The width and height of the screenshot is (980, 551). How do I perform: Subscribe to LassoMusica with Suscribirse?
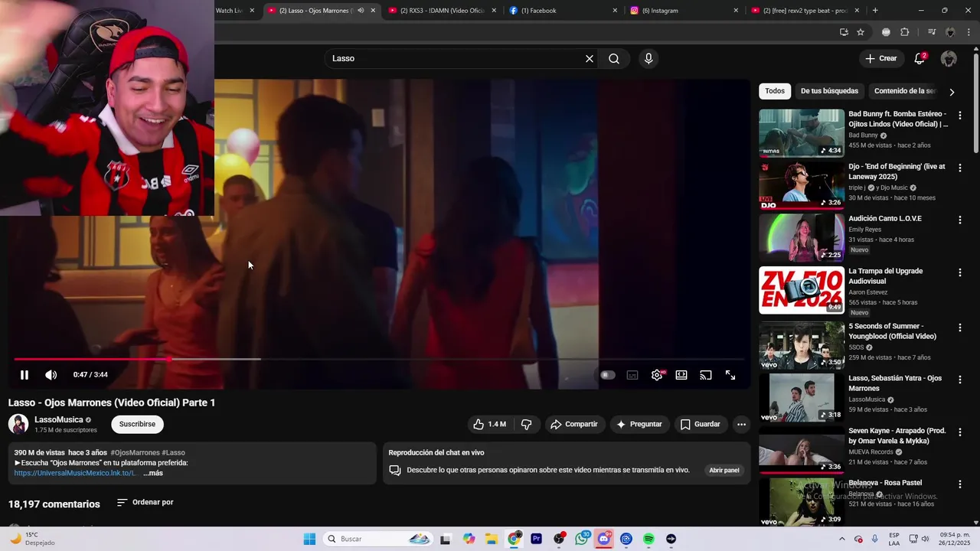137,424
